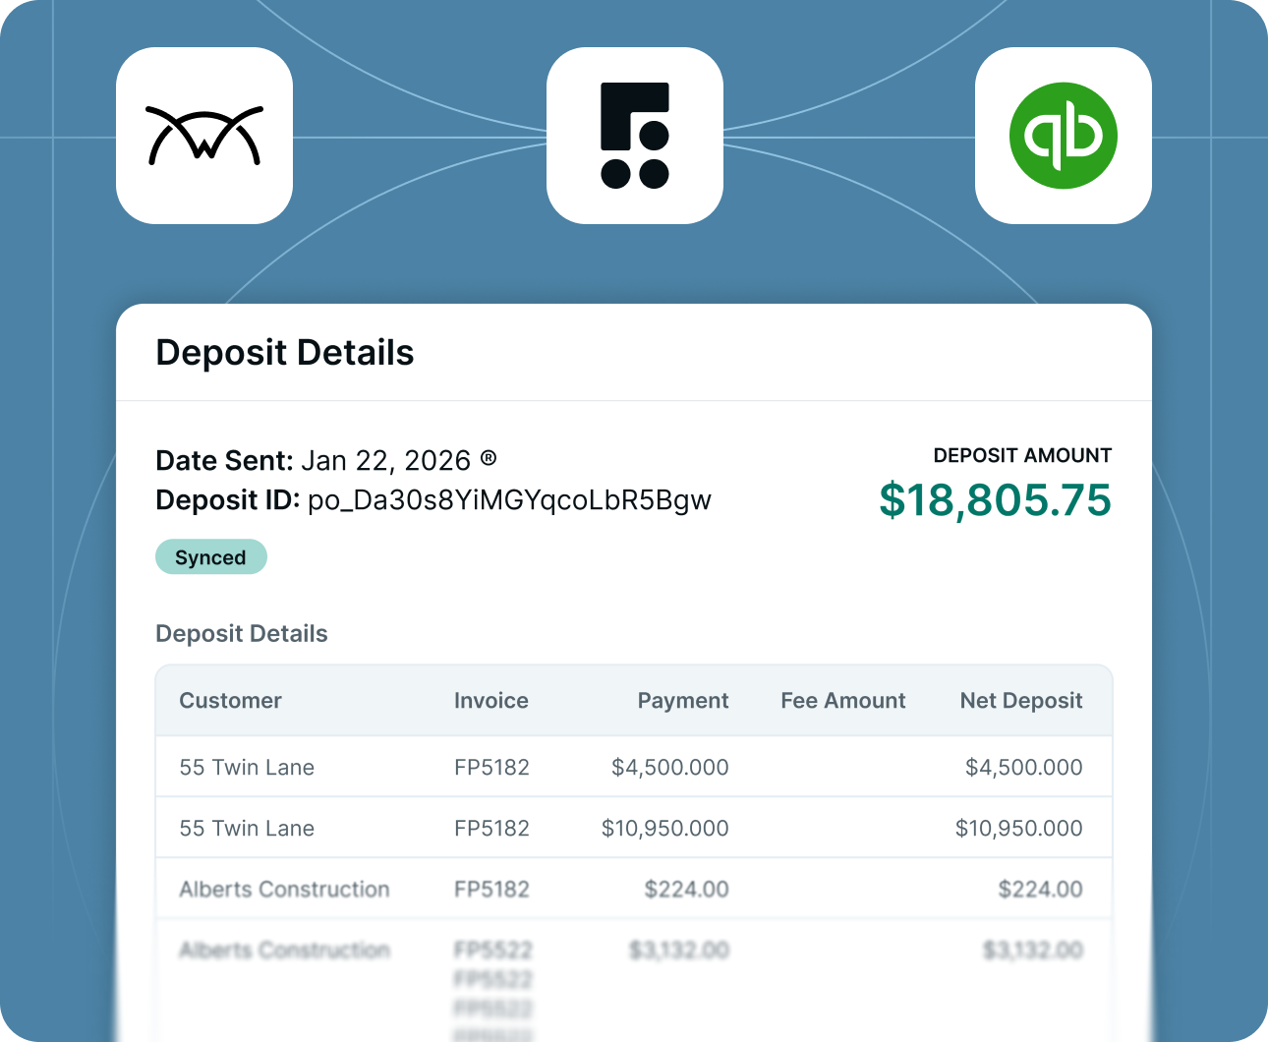Image resolution: width=1268 pixels, height=1042 pixels.
Task: Click the DEPOSIT AMOUNT label
Action: pyautogui.click(x=1022, y=455)
